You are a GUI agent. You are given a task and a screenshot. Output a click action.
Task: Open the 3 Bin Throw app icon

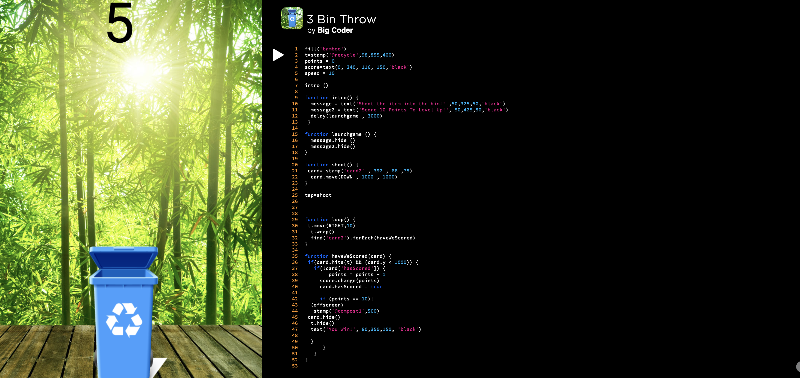[x=292, y=18]
